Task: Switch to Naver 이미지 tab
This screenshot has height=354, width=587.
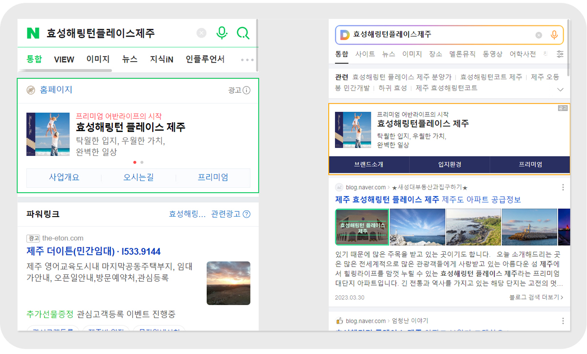Action: pos(98,59)
